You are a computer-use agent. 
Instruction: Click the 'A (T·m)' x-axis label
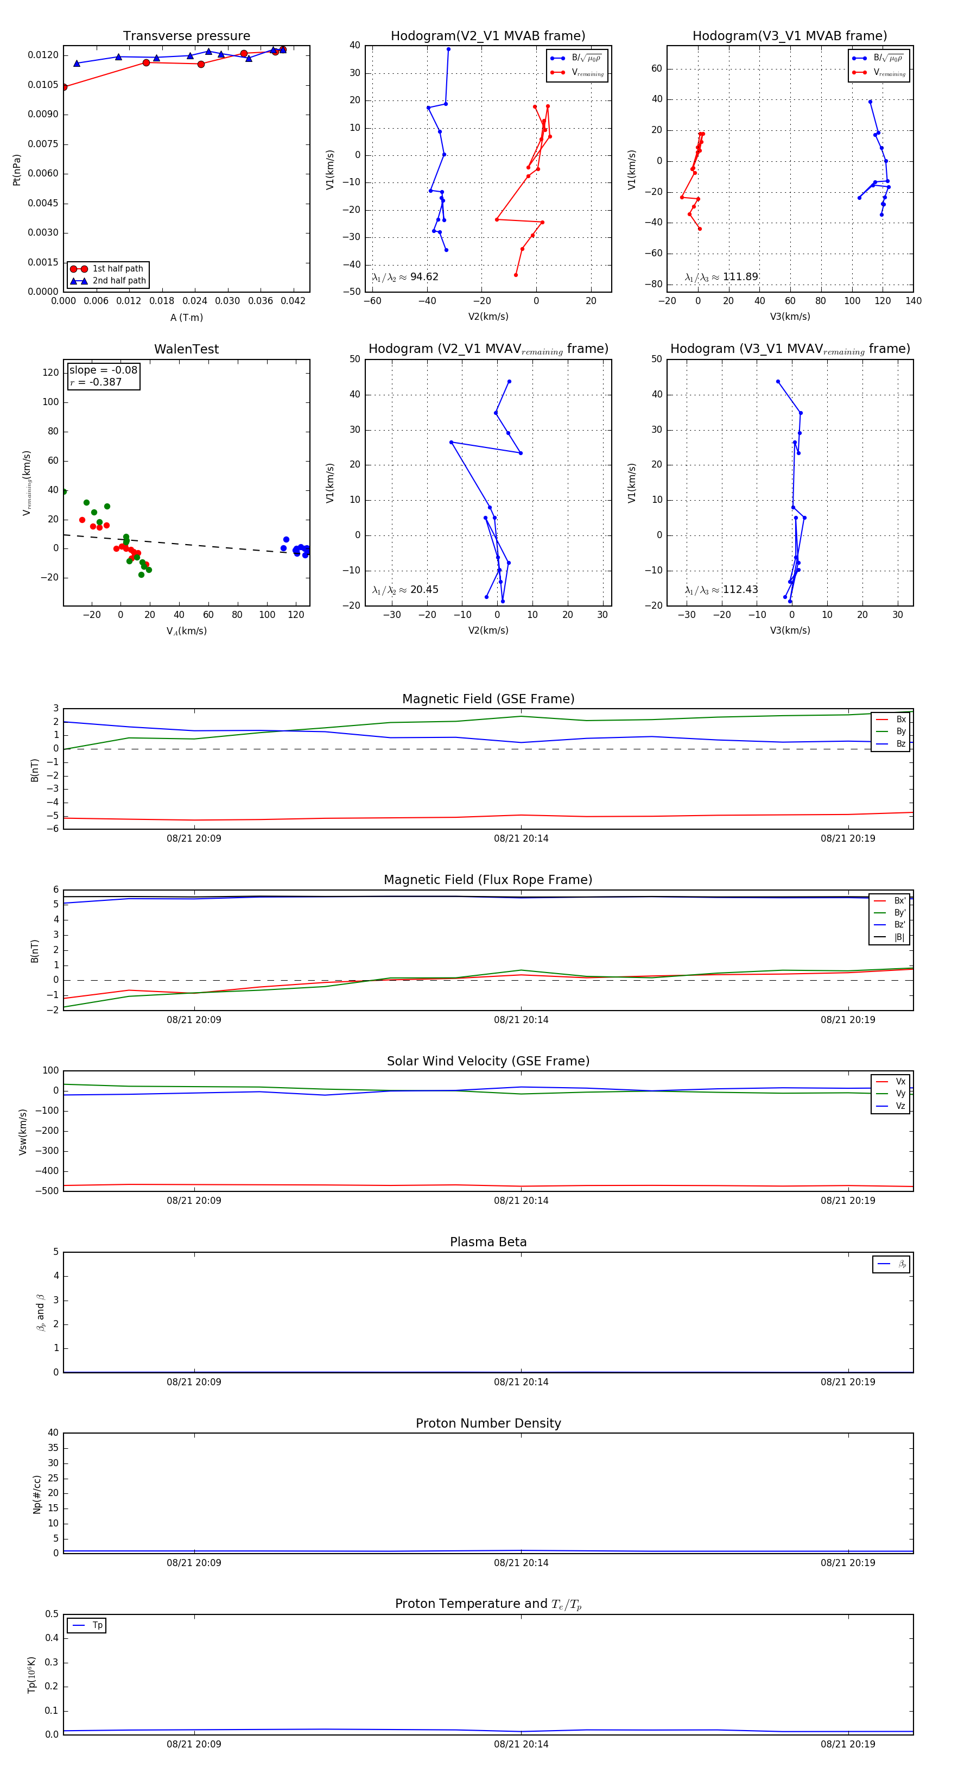[x=186, y=317]
